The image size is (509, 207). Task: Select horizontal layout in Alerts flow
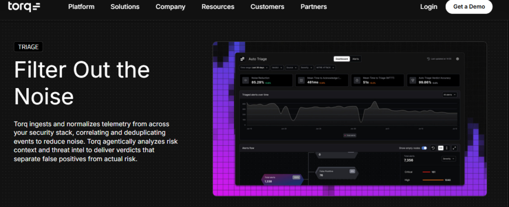tap(440, 148)
